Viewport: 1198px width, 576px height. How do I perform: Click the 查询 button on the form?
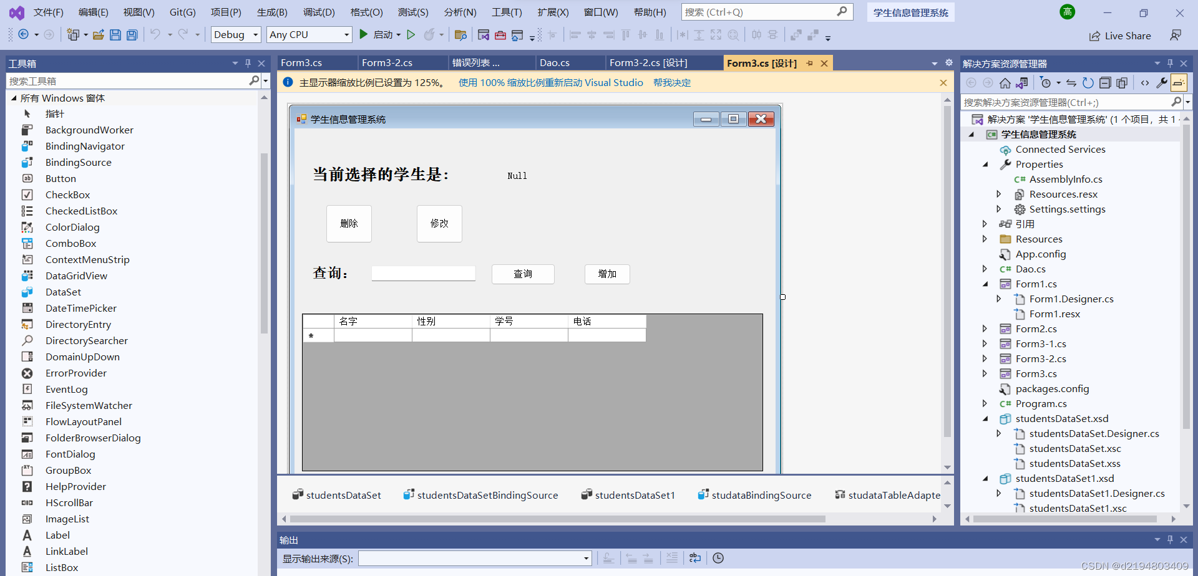pyautogui.click(x=523, y=274)
